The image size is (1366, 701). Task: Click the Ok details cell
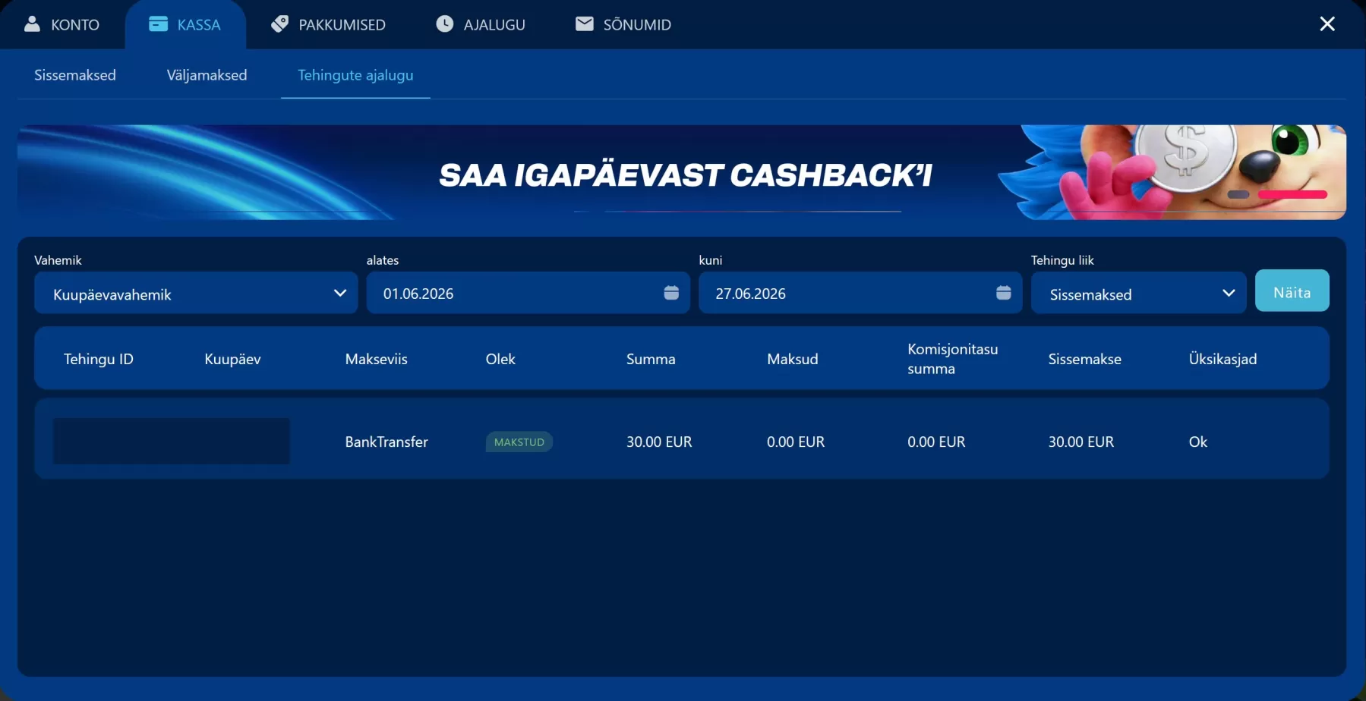1197,442
